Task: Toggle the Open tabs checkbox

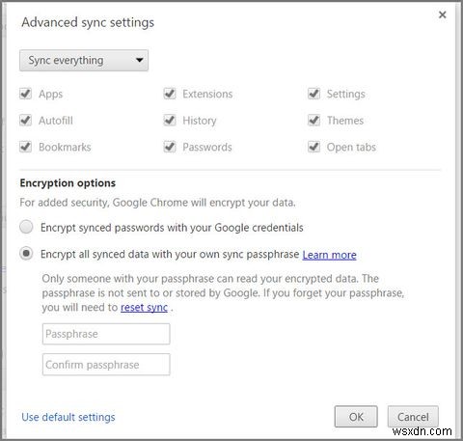Action: (x=313, y=147)
